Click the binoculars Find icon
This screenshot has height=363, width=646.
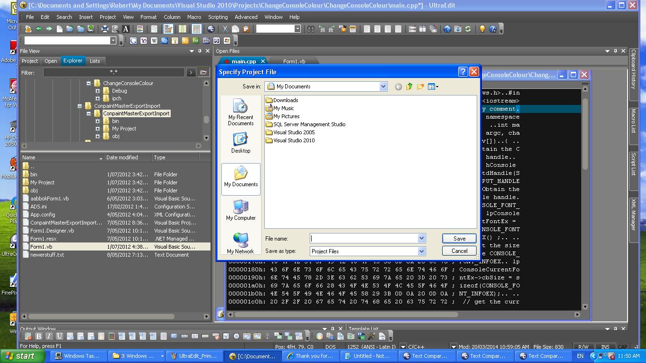tap(311, 29)
